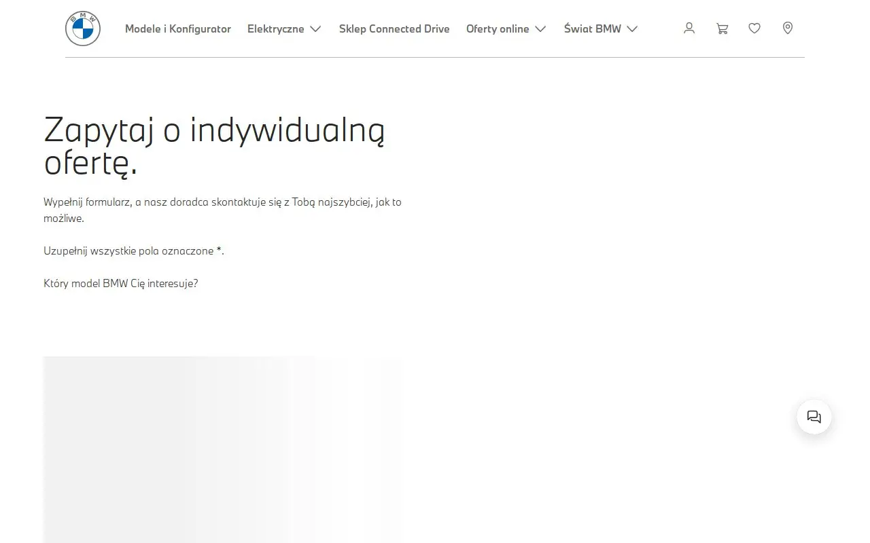
Task: Open the dealer locator pin icon
Action: (788, 28)
